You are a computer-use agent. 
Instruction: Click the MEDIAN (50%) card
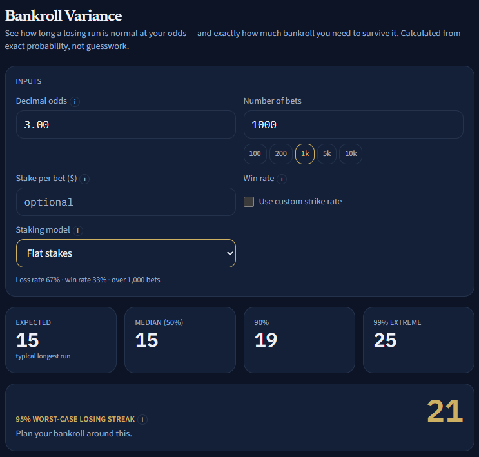coord(181,340)
